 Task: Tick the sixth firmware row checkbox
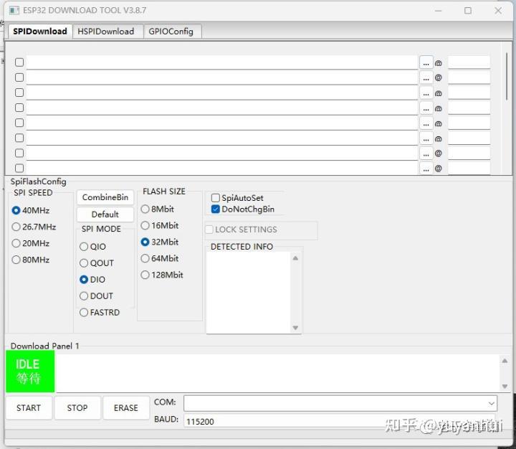pos(19,138)
